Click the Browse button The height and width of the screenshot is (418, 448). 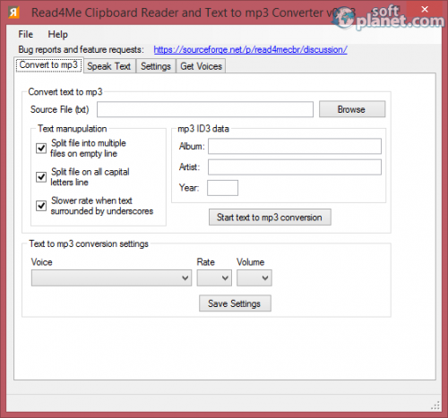coord(352,109)
